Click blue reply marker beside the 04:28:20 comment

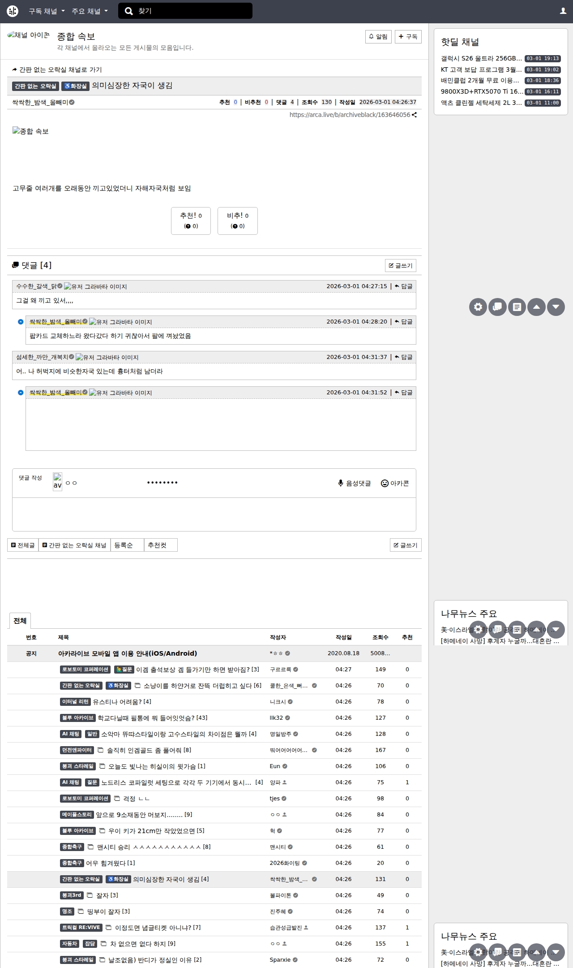coord(21,322)
